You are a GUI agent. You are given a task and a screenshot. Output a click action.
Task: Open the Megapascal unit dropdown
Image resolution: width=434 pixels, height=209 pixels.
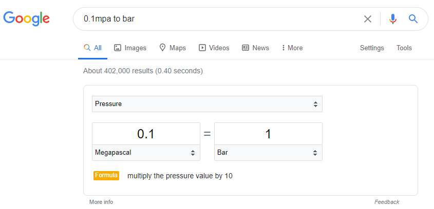146,153
